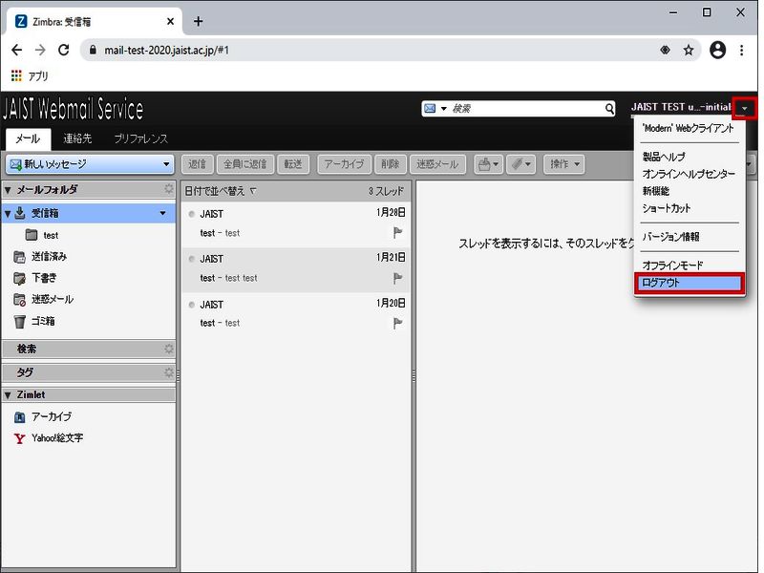Switch to the 連絡先 tab
Viewport: 764px width, 573px height.
[x=79, y=139]
